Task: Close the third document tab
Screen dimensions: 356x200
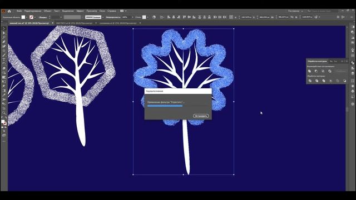Action: pos(140,23)
